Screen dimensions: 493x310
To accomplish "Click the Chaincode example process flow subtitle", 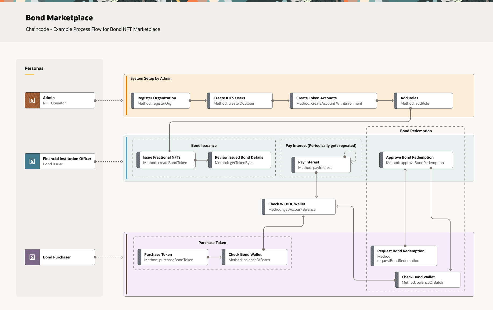I will [x=93, y=29].
